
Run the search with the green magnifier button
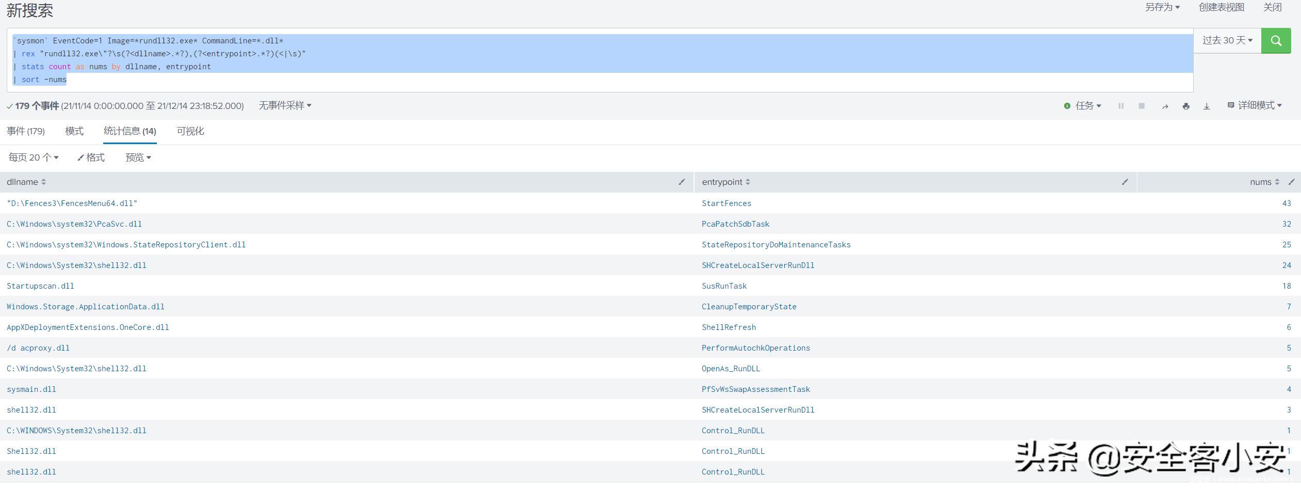(x=1276, y=41)
